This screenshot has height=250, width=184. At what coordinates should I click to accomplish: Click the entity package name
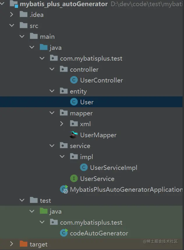78,91
